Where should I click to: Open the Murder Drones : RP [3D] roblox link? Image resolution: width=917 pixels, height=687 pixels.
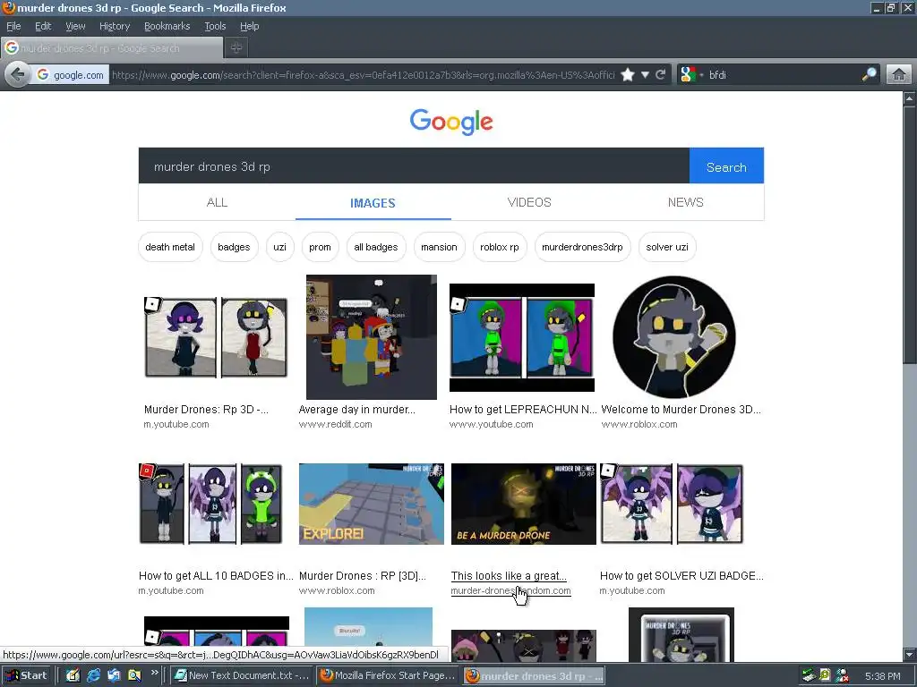363,575
